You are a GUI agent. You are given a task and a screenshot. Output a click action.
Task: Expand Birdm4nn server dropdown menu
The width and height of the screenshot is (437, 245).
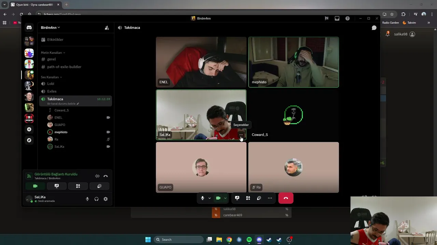[x=51, y=28]
